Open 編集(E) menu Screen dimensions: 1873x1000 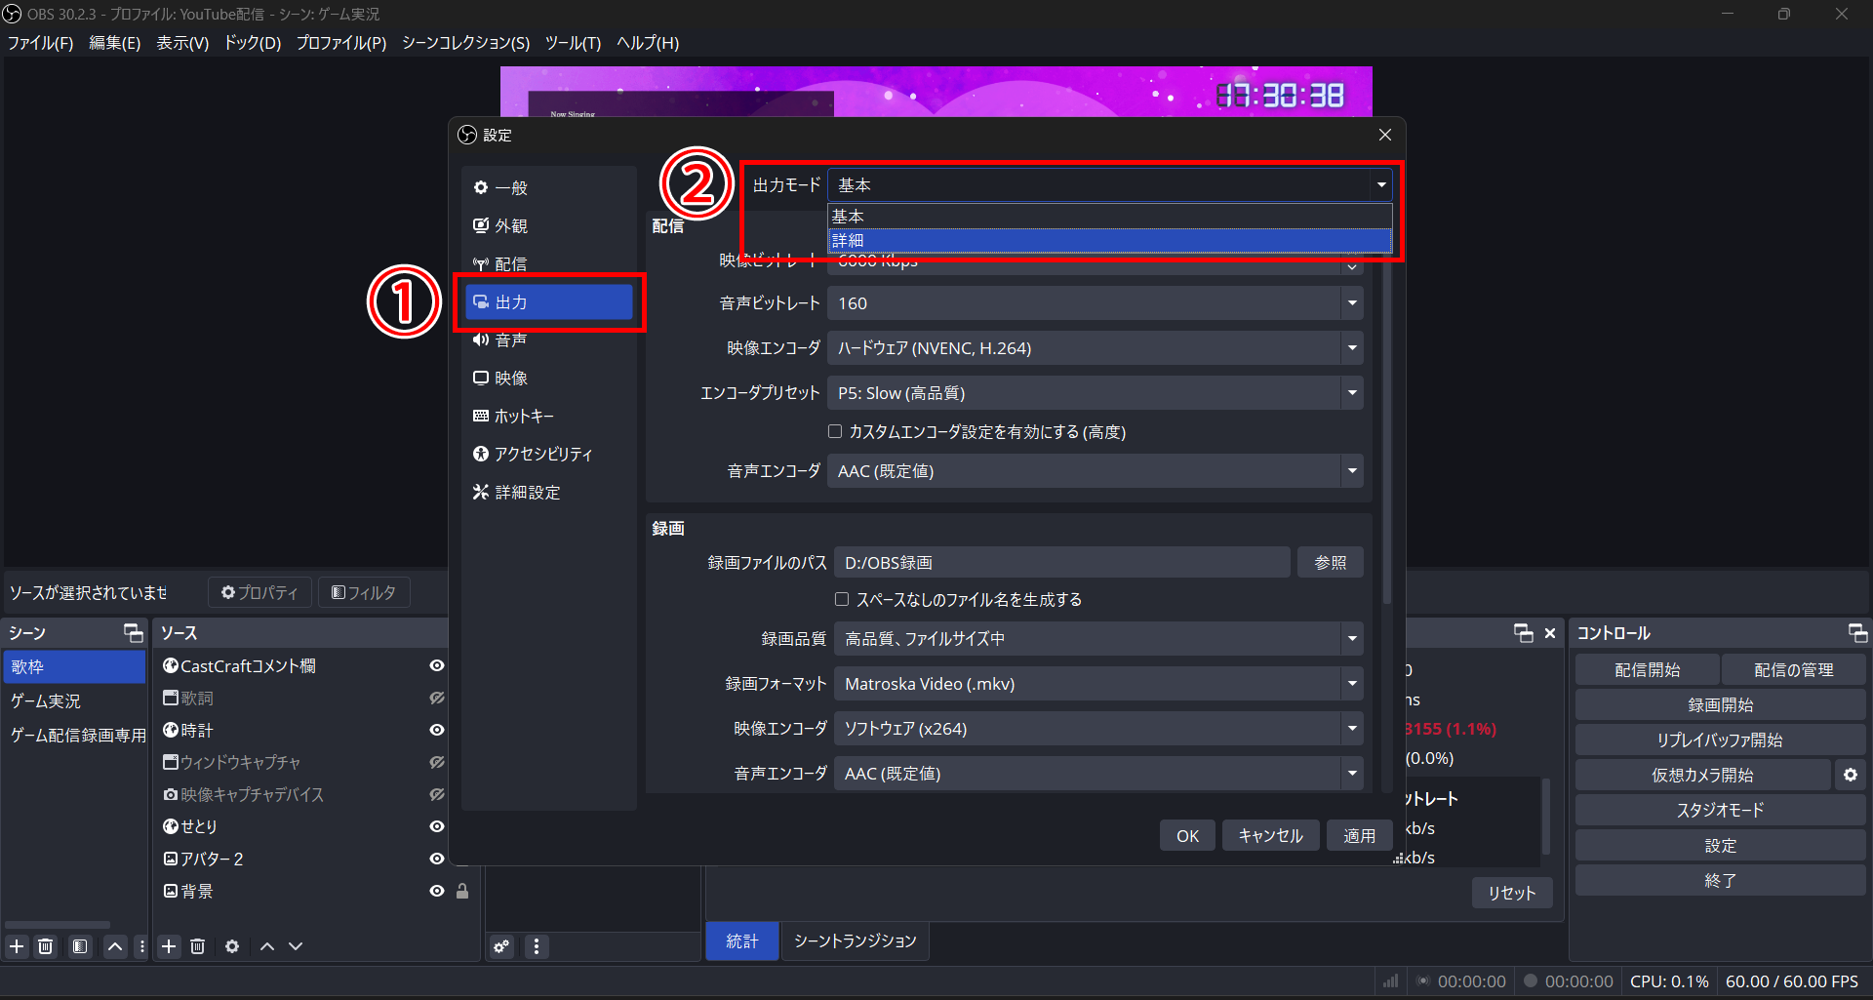pos(115,43)
